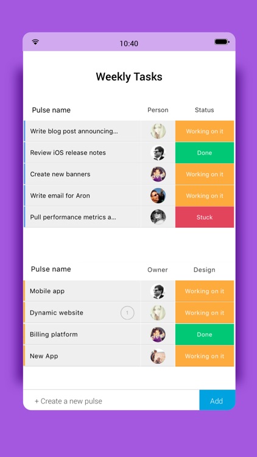
Task: Select Pulse name header above Write blog post
Action: click(x=51, y=110)
